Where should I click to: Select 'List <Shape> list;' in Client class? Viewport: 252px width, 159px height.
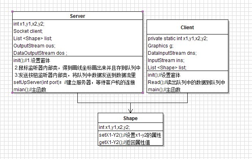click(x=167, y=68)
